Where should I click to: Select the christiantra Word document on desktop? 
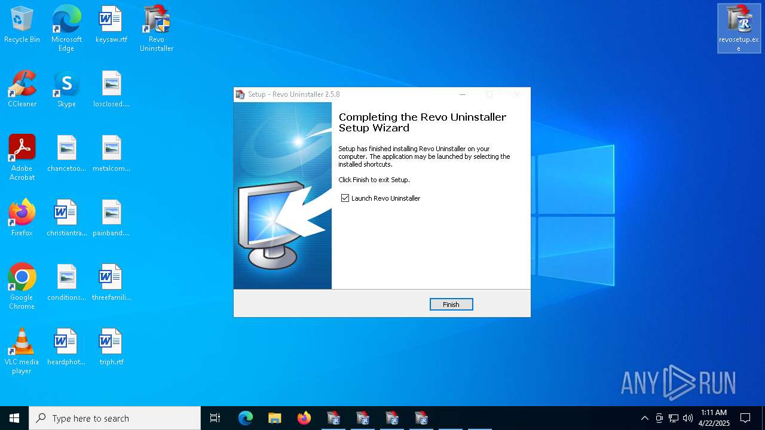66,219
